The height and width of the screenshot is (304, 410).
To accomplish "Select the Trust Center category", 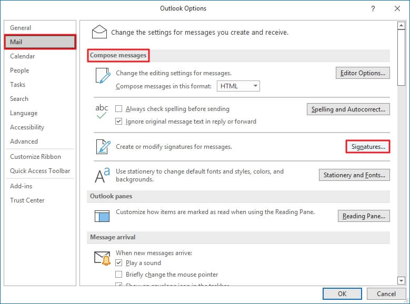I will point(40,200).
